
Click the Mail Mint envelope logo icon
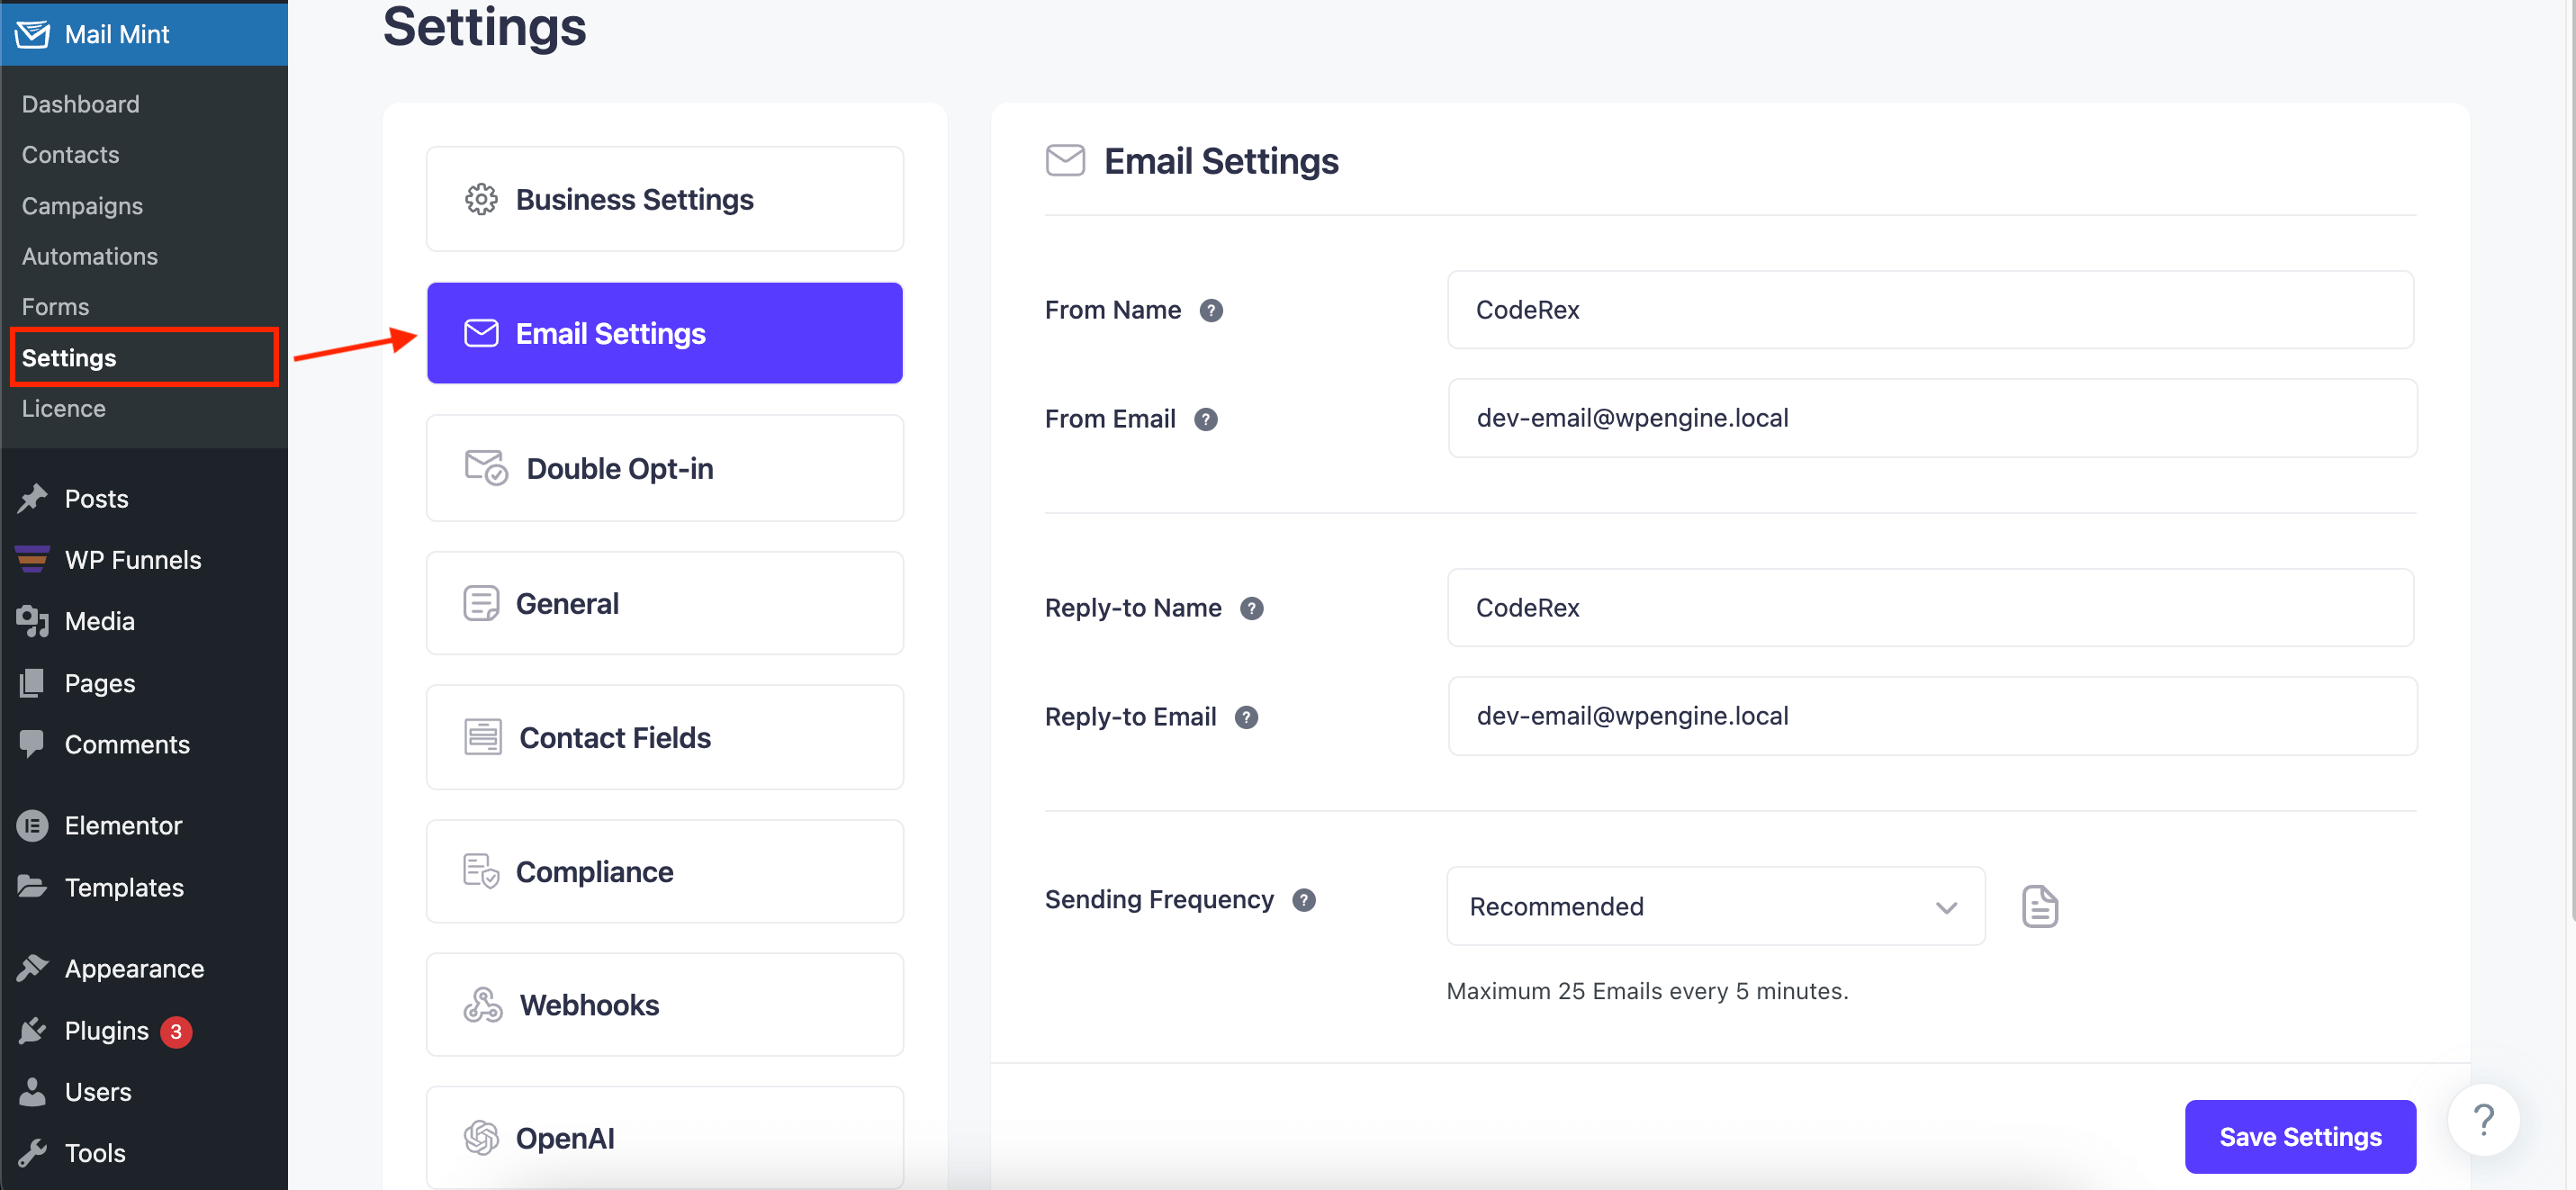32,34
